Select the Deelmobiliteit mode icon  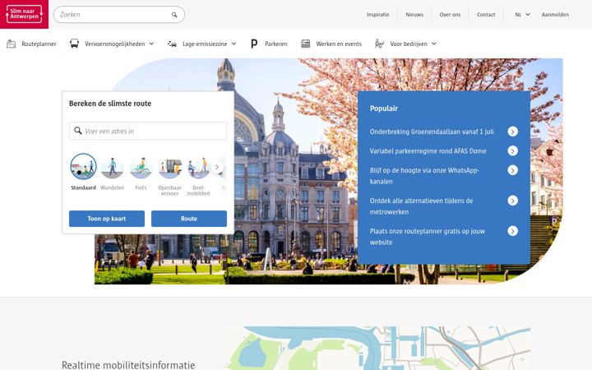pos(199,168)
